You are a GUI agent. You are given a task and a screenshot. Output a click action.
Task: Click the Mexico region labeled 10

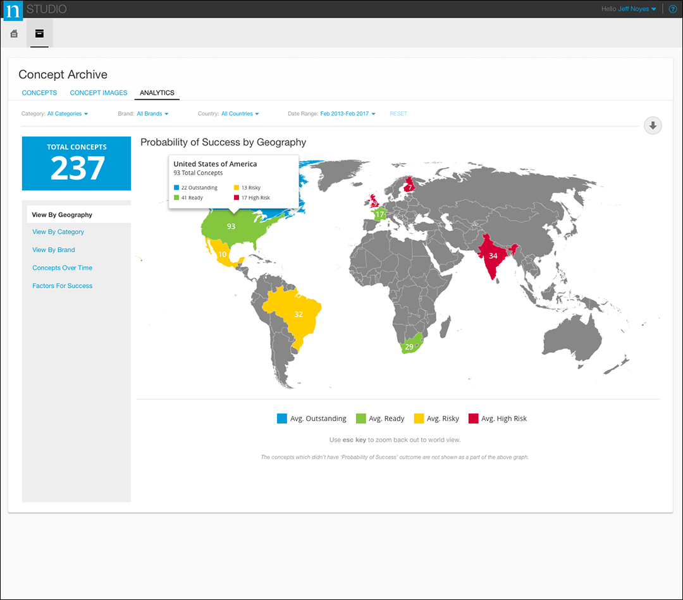pos(222,254)
